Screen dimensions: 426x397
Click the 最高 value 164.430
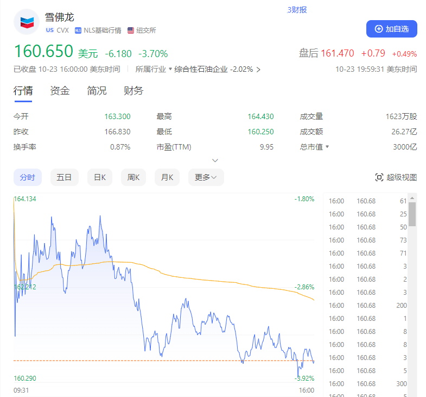point(260,116)
